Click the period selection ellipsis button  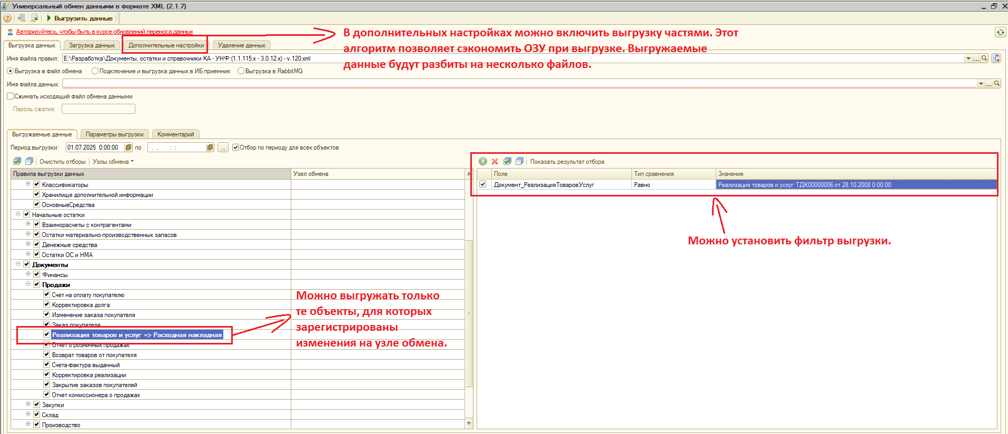(223, 147)
